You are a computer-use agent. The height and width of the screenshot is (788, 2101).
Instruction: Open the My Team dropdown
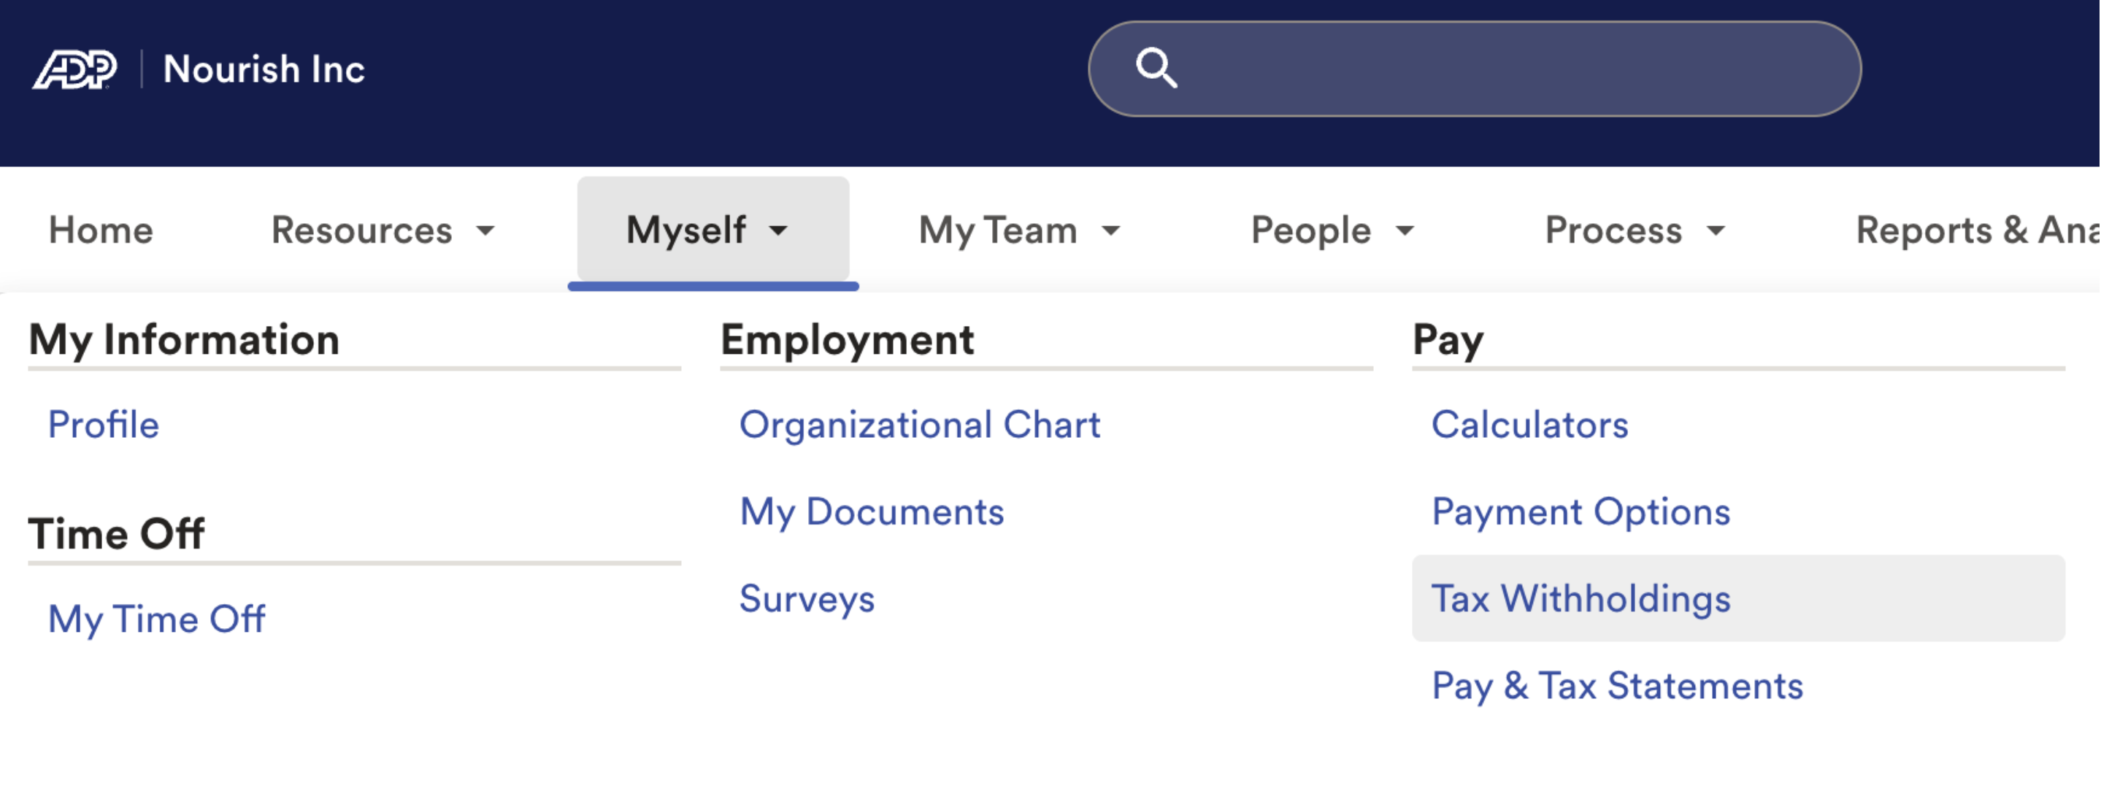click(1018, 231)
